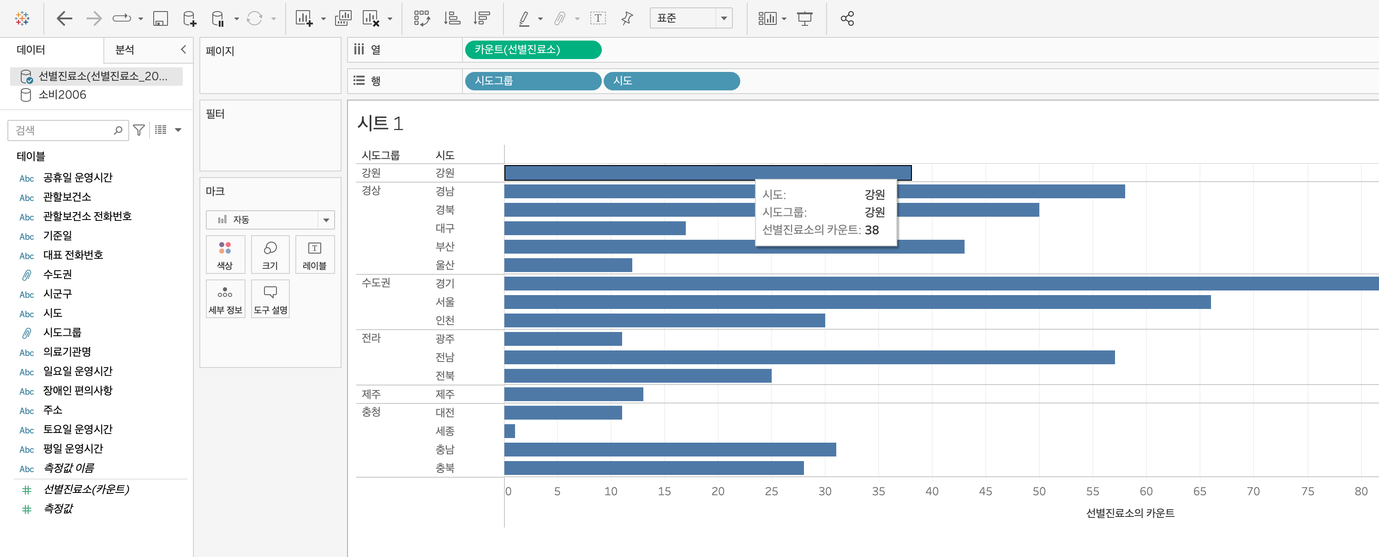Sort bars in descending order
This screenshot has height=557, width=1379.
pos(482,19)
